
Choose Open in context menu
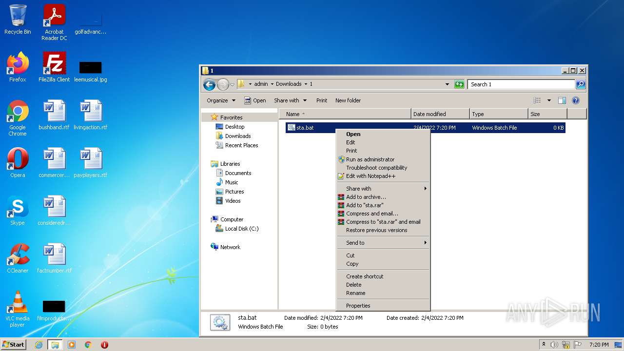383,134
